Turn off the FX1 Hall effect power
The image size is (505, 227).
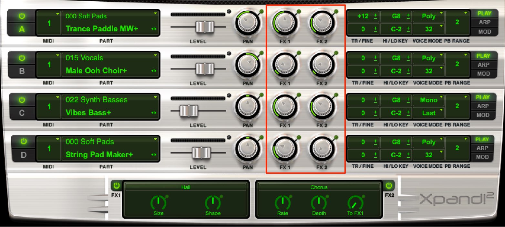pyautogui.click(x=116, y=186)
